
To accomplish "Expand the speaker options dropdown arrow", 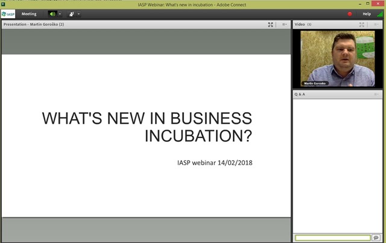I will pos(60,14).
